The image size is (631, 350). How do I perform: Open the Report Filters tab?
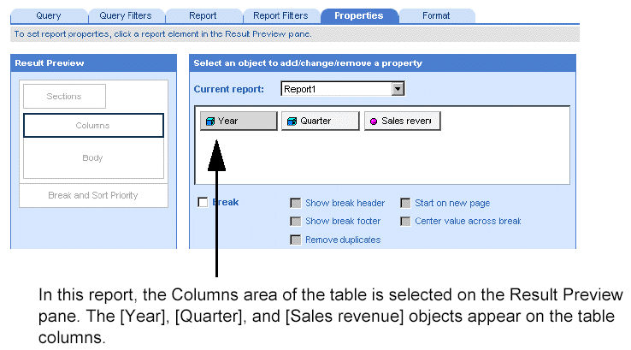281,15
